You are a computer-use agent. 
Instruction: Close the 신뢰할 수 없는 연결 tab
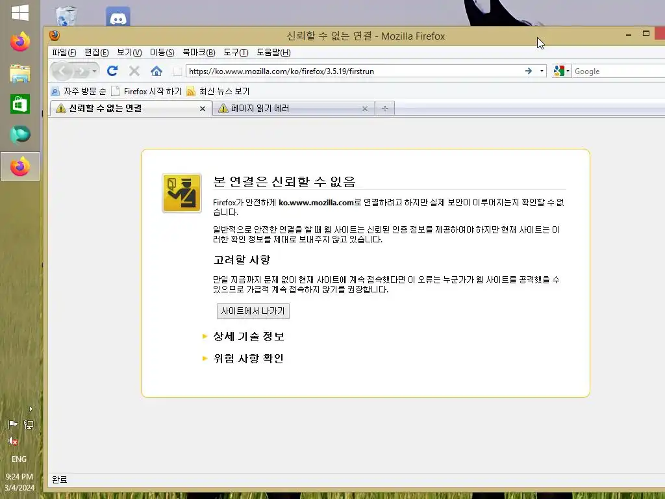(x=203, y=109)
